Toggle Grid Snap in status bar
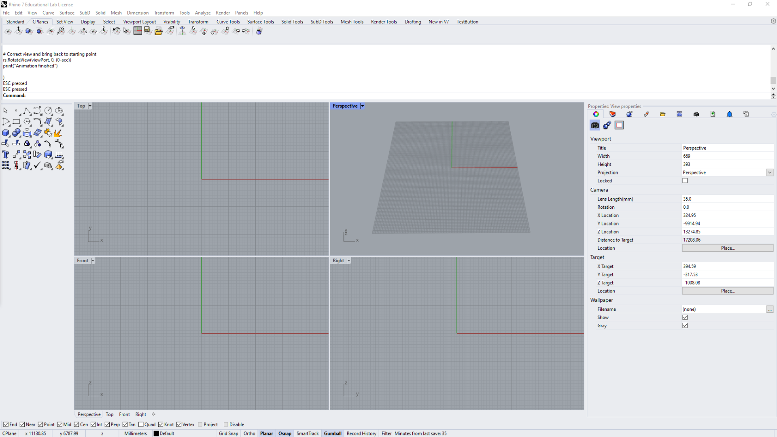 tap(228, 433)
